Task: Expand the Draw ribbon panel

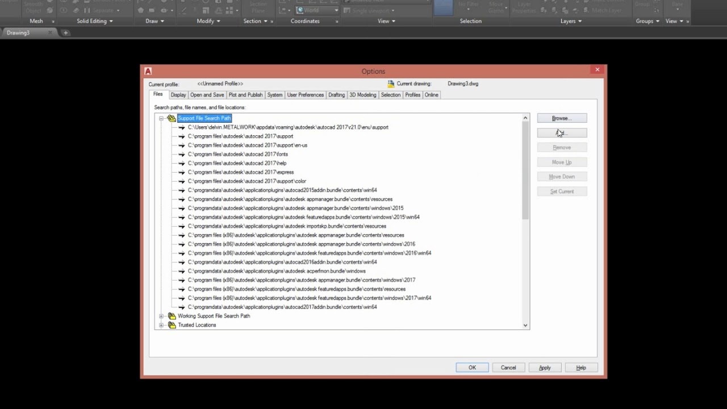Action: pyautogui.click(x=154, y=21)
